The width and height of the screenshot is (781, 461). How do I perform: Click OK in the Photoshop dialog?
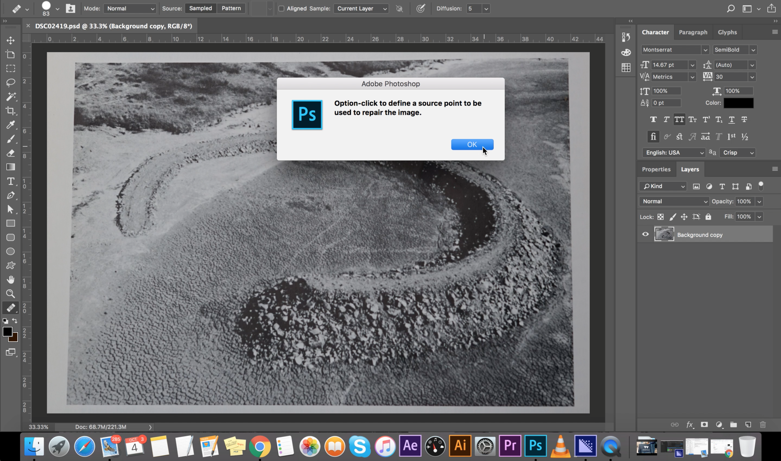click(x=472, y=145)
